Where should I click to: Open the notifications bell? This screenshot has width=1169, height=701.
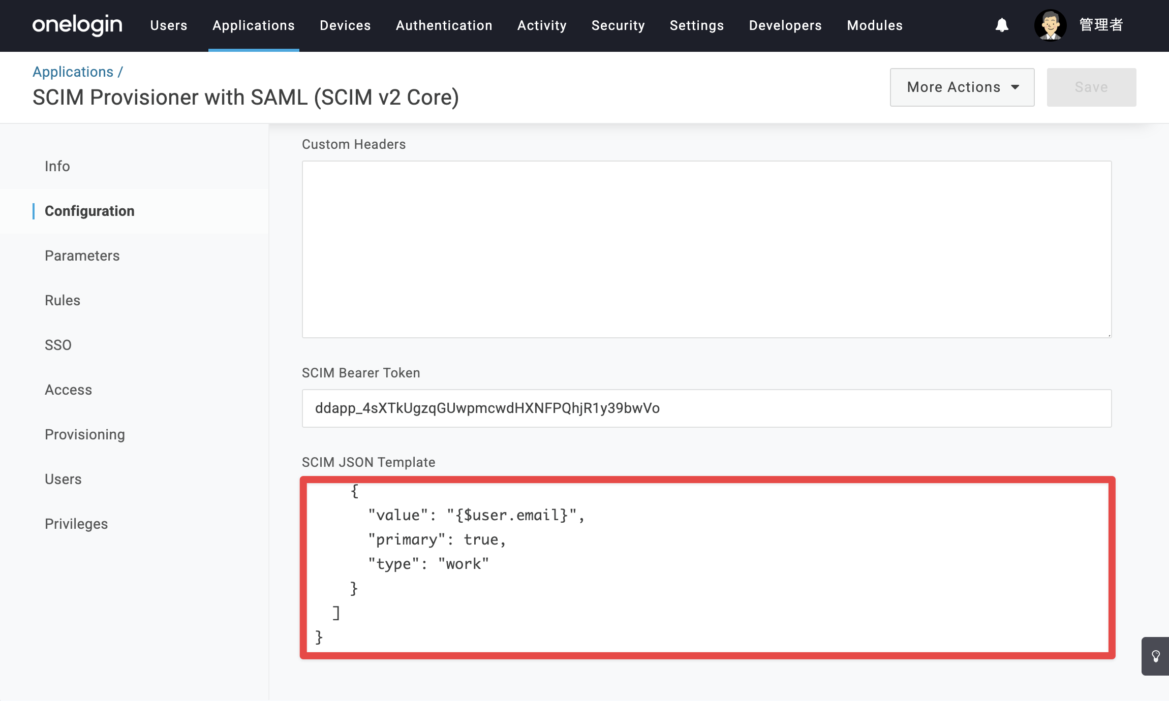pyautogui.click(x=1002, y=25)
